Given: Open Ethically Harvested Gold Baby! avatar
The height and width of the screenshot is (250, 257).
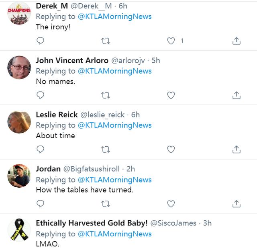Looking at the screenshot, I should tap(19, 230).
